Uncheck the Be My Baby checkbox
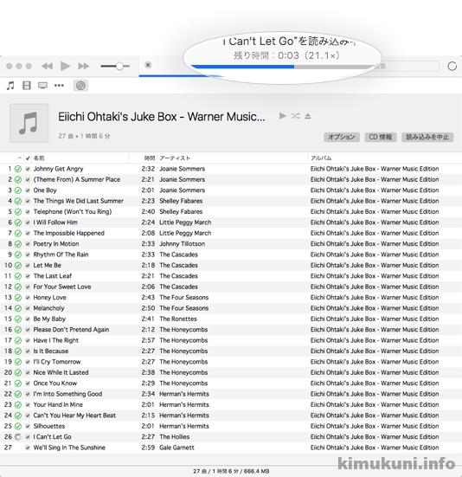The height and width of the screenshot is (477, 462). click(28, 319)
